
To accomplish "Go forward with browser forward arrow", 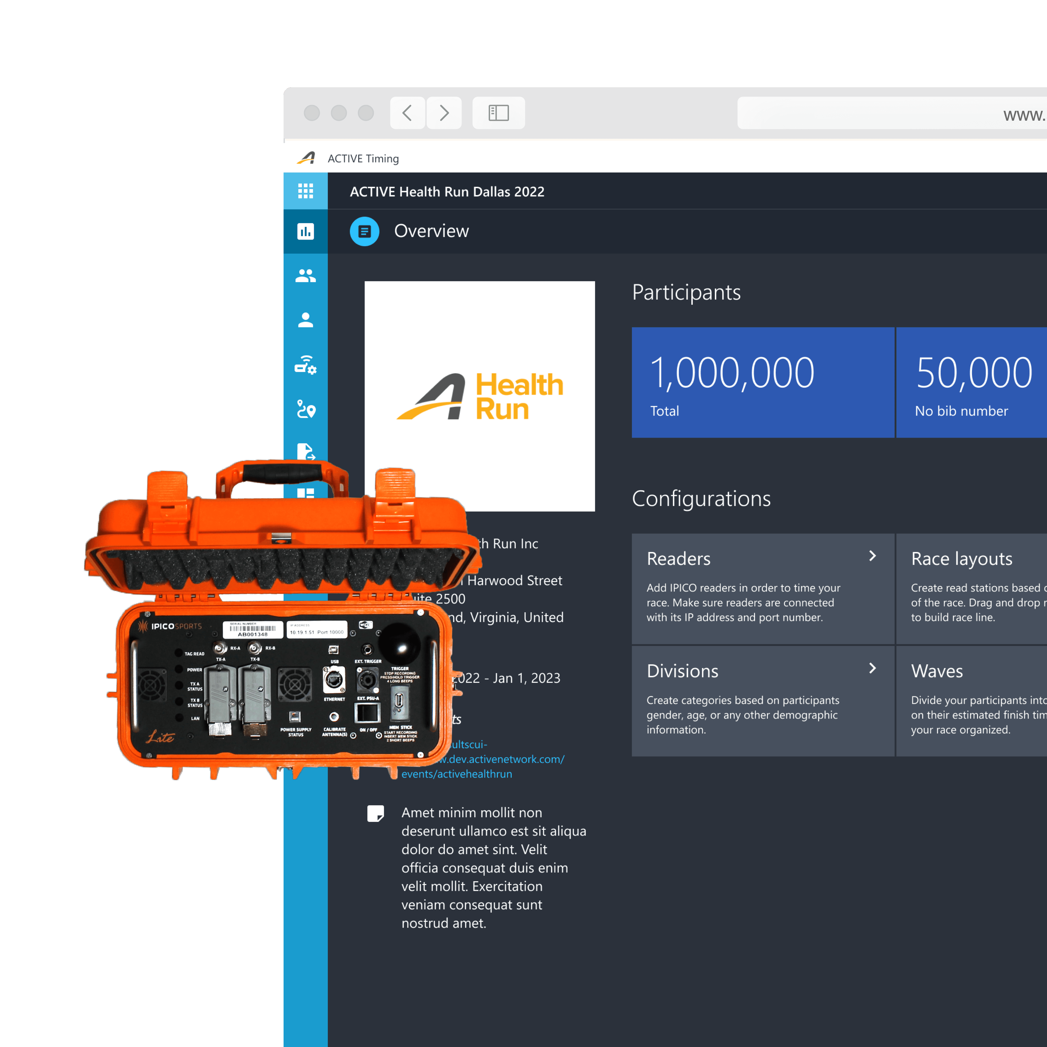I will pos(444,113).
